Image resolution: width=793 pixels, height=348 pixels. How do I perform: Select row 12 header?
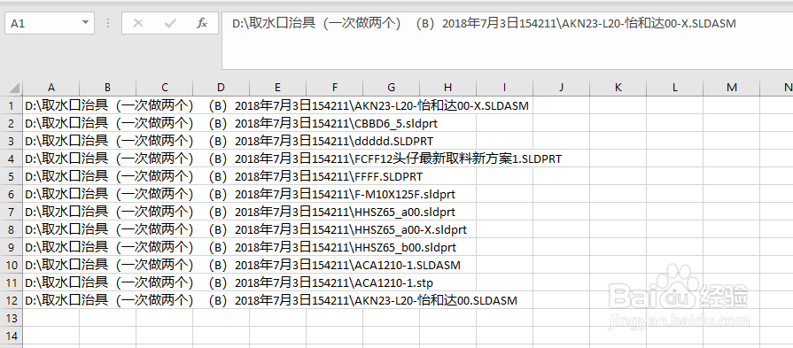click(x=12, y=300)
